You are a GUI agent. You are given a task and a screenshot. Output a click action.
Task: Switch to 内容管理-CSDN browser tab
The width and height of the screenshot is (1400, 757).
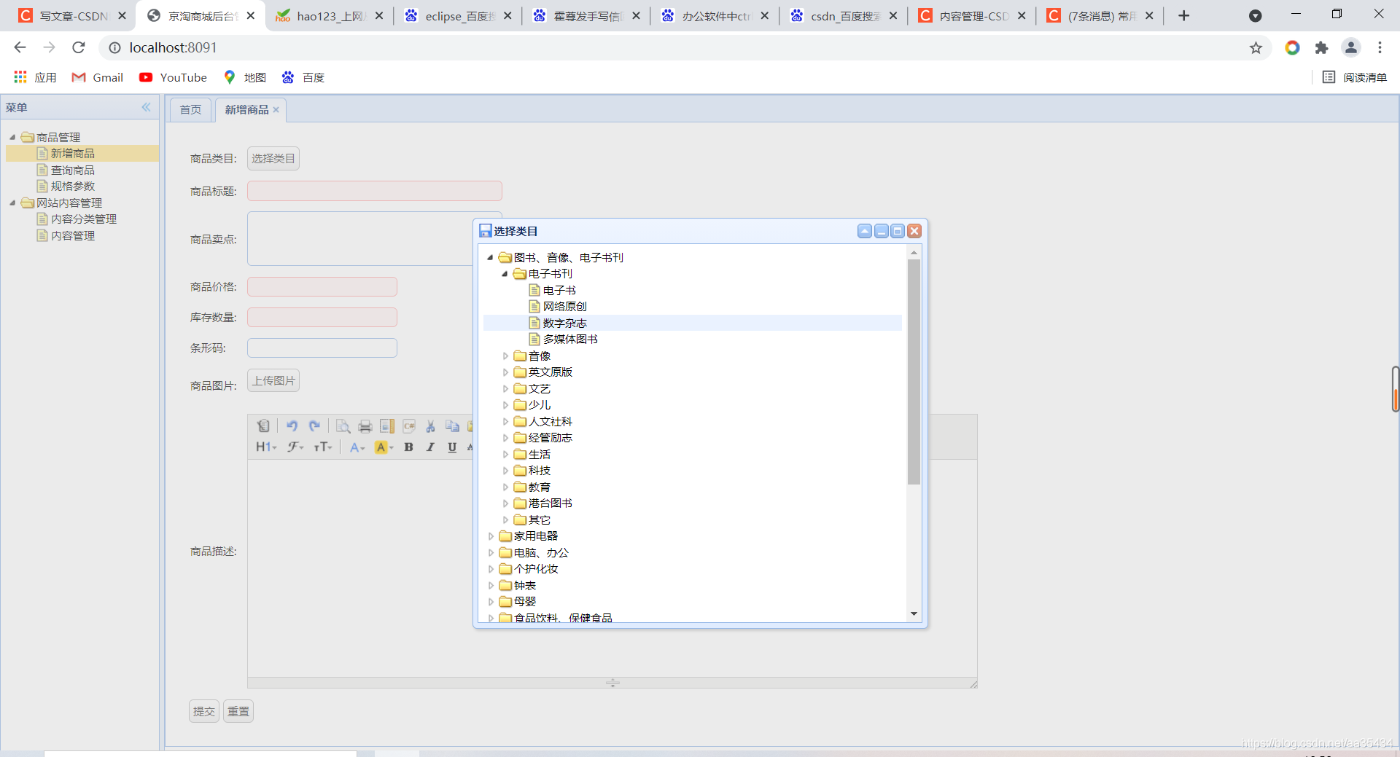(972, 15)
